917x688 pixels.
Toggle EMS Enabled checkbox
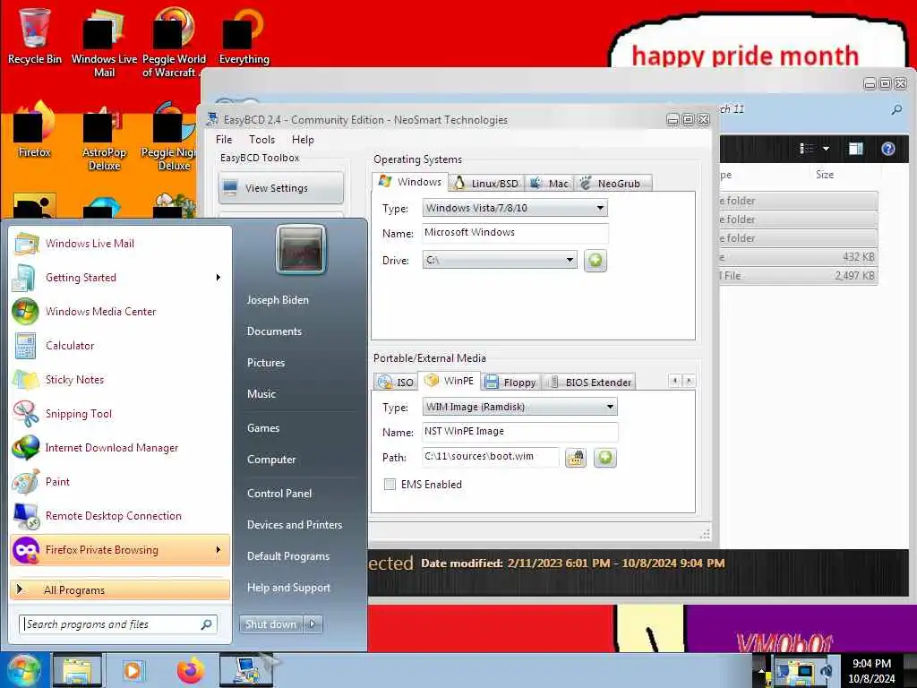pyautogui.click(x=390, y=485)
